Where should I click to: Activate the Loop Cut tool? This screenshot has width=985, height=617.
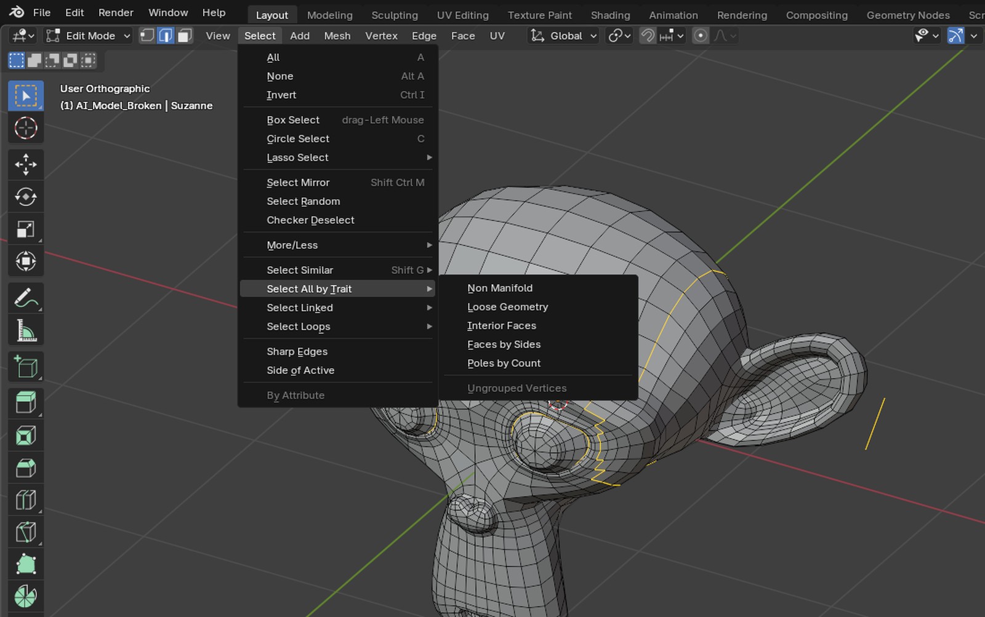[26, 500]
